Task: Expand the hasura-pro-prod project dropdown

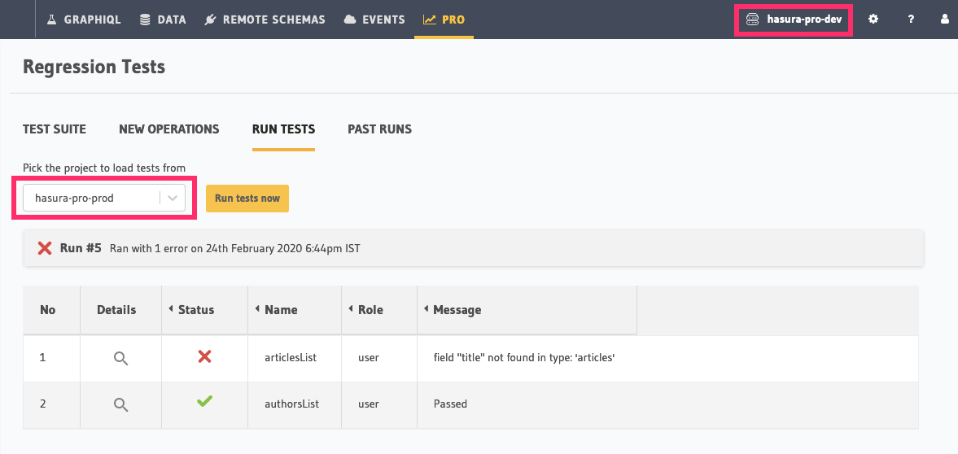Action: (x=172, y=199)
